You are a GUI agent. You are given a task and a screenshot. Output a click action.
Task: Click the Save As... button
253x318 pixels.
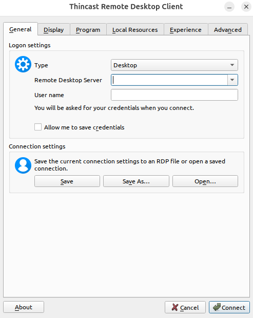[136, 181]
